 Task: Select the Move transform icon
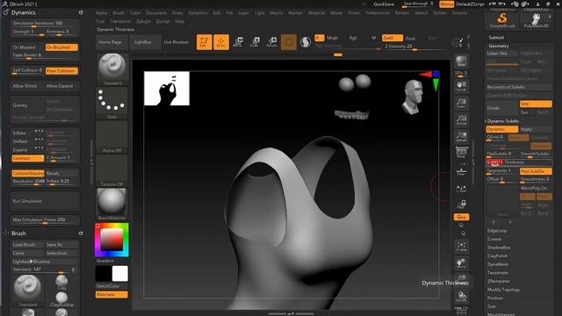pos(238,42)
